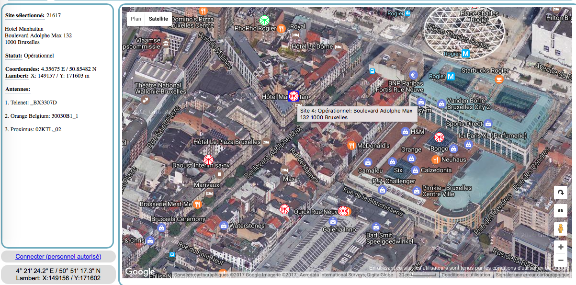
Task: Open the PhoPho Rogier restaurant icon
Action: (282, 28)
